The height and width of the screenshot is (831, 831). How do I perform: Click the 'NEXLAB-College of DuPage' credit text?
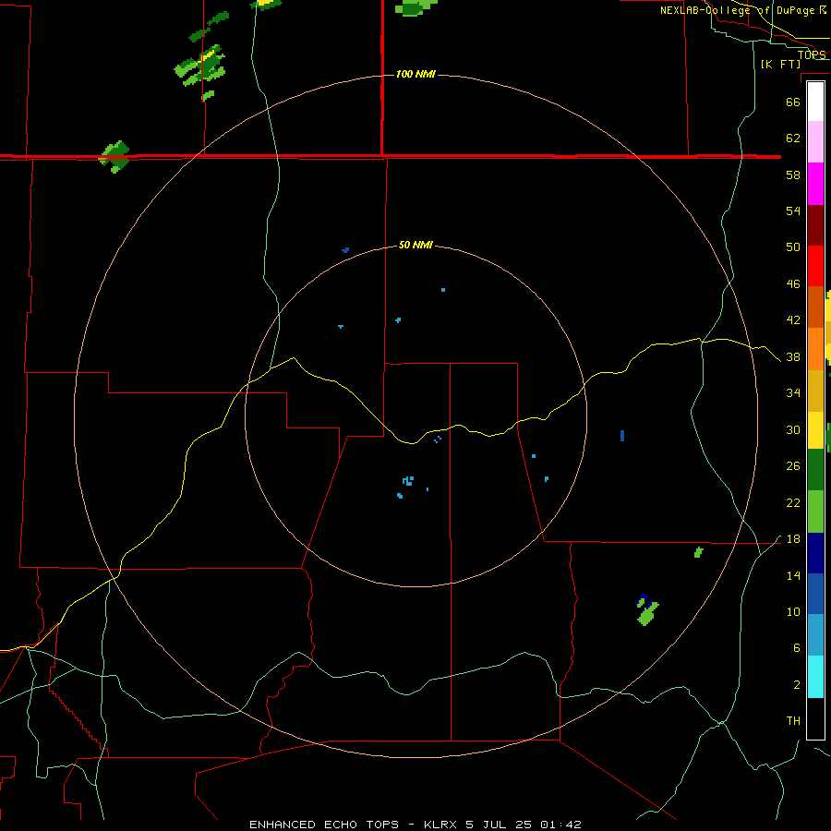point(737,10)
